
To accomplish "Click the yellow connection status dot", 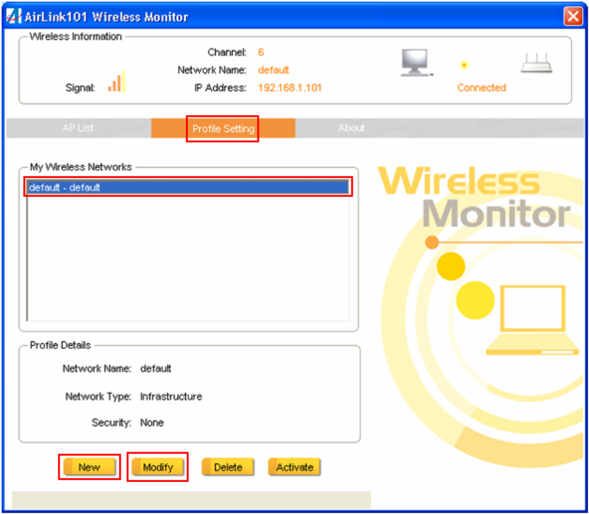I will [465, 65].
